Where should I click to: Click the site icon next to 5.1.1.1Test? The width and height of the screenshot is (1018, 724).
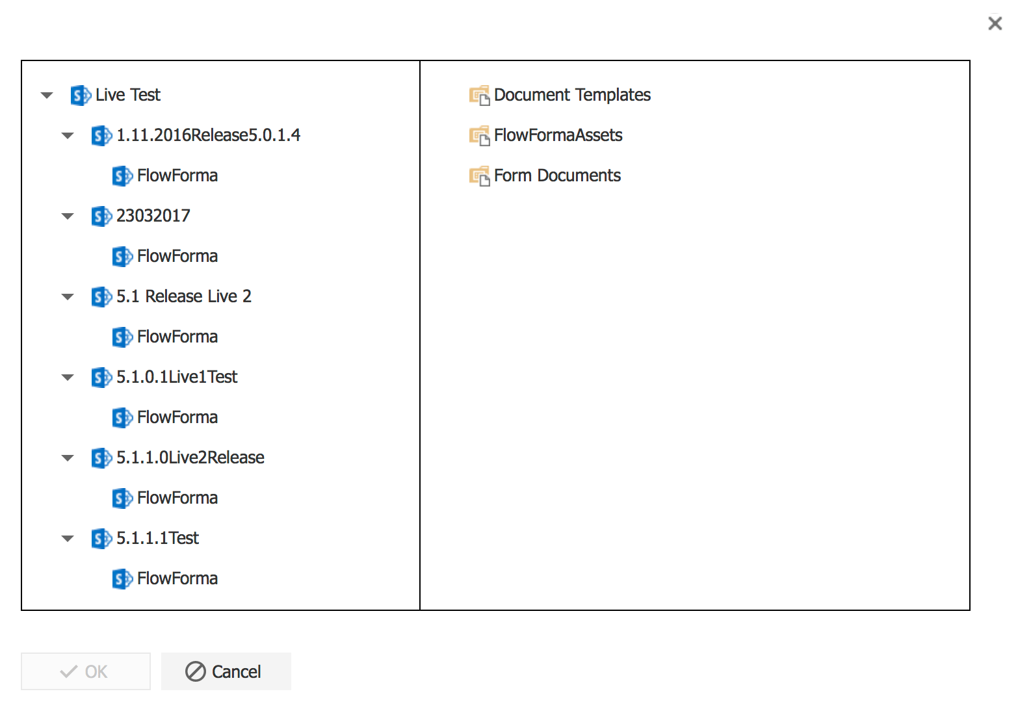(101, 539)
